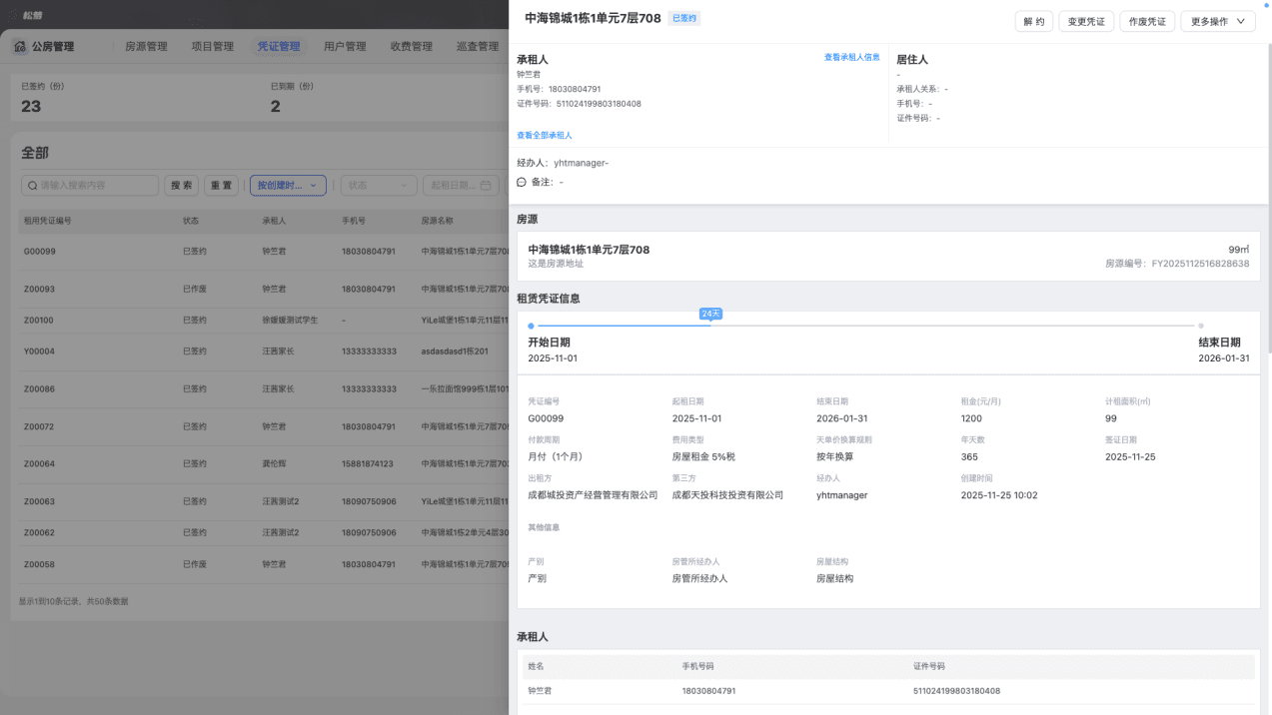The width and height of the screenshot is (1272, 715).
Task: Click the 24天 progress marker badge
Action: click(x=710, y=314)
